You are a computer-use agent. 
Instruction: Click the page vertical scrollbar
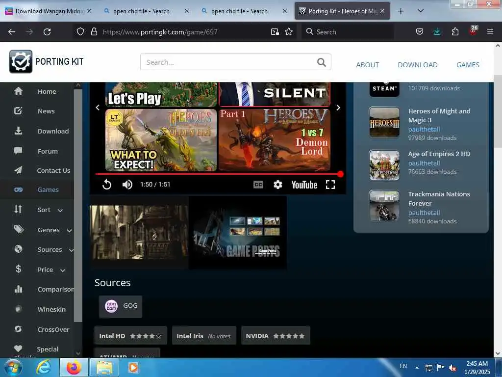point(498,110)
